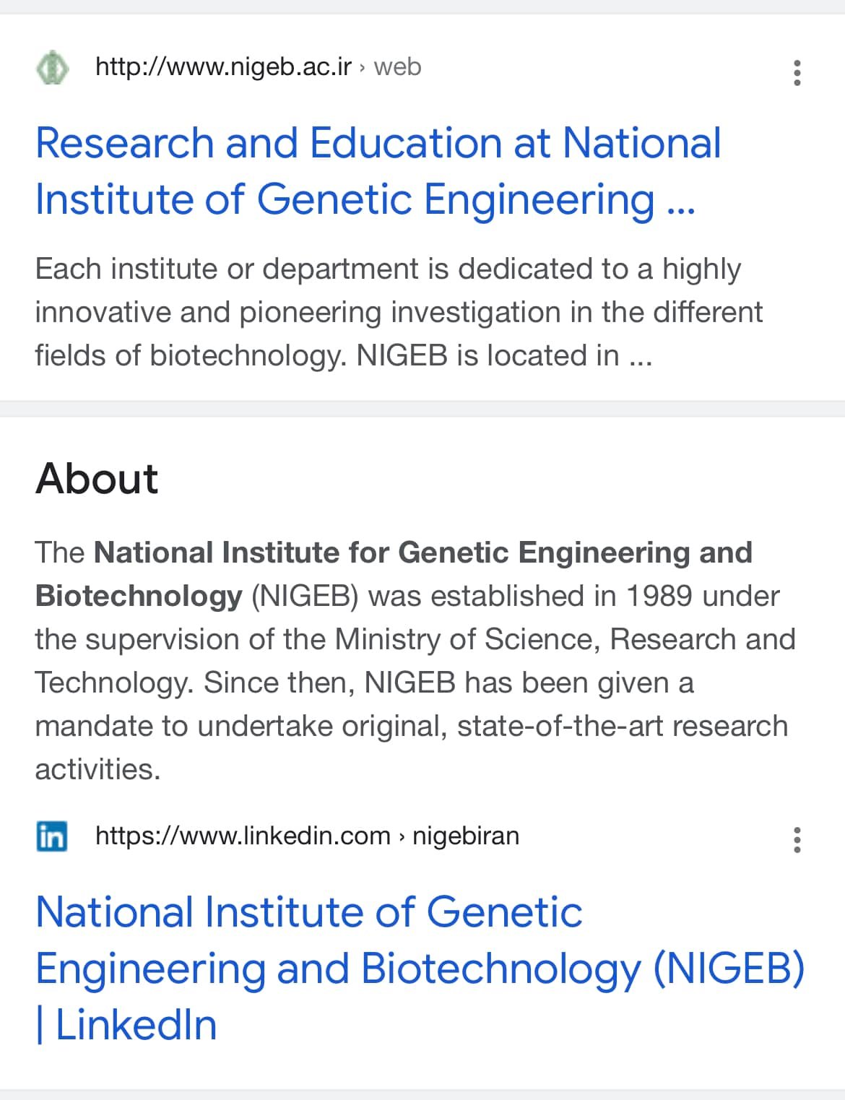Click the NIGEB website favicon
Viewport: 845px width, 1100px height.
(52, 68)
